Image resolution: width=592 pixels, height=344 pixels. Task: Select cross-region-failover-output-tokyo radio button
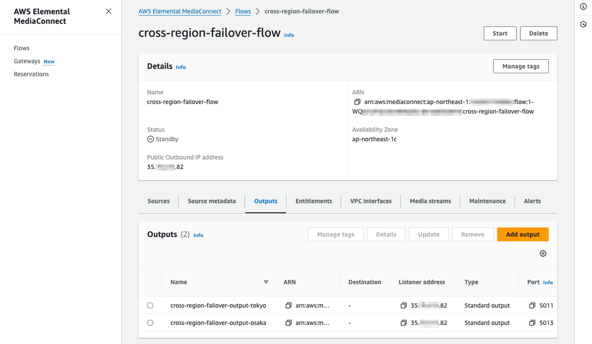[x=150, y=305]
